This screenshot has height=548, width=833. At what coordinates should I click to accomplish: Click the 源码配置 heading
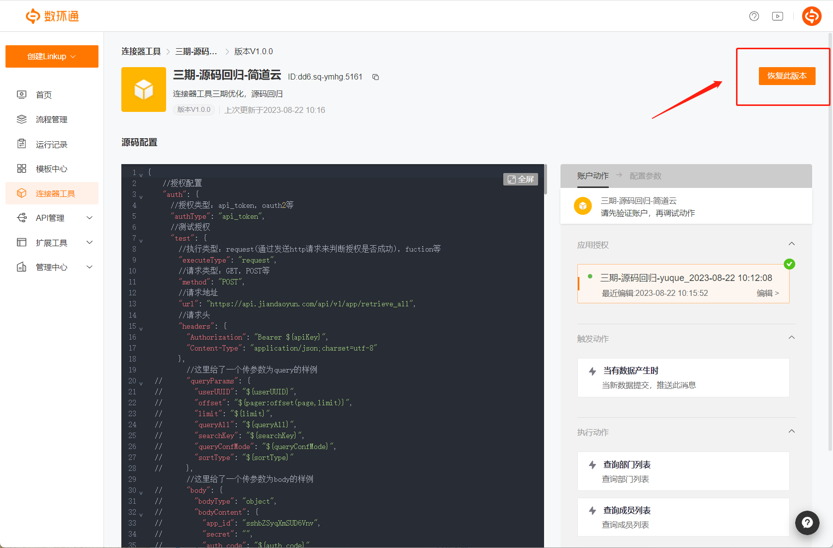(139, 142)
